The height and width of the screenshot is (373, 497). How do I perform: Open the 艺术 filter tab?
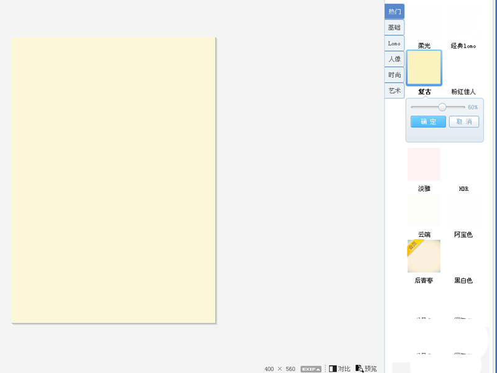pyautogui.click(x=394, y=91)
